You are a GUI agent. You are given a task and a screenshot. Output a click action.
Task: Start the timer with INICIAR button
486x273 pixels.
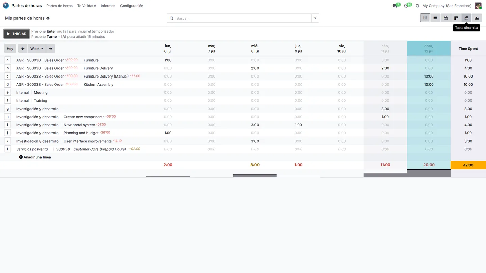tap(17, 34)
